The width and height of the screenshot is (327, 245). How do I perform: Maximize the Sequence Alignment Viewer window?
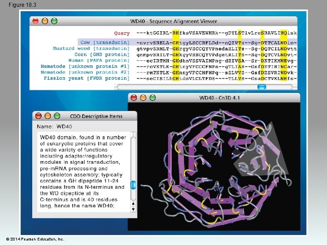point(54,21)
